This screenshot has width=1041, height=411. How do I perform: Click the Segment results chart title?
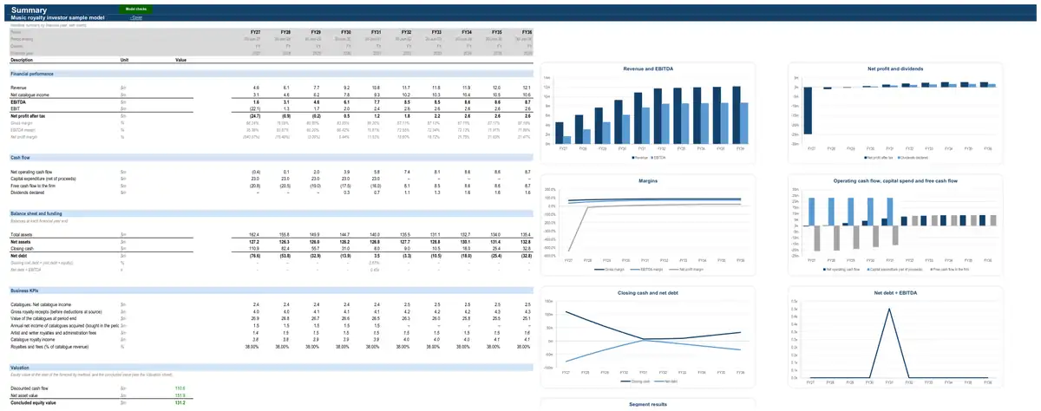[647, 404]
